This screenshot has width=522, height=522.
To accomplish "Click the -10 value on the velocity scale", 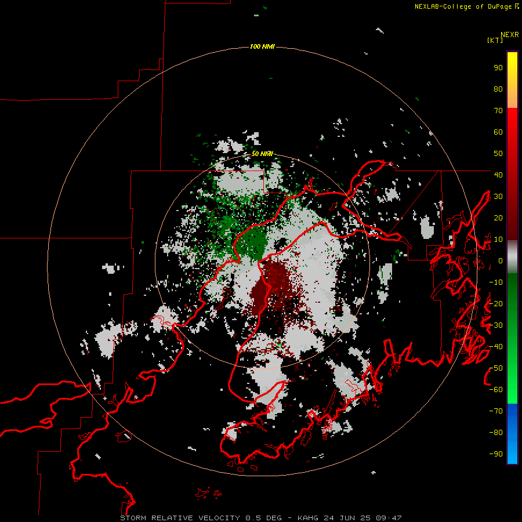I will click(x=496, y=282).
